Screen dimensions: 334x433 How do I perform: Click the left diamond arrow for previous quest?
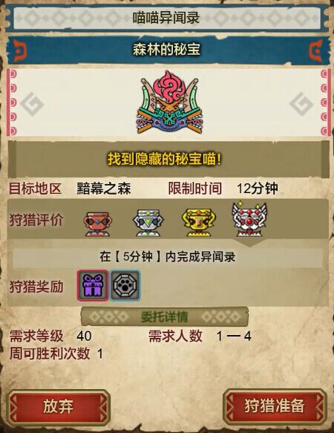(x=32, y=104)
